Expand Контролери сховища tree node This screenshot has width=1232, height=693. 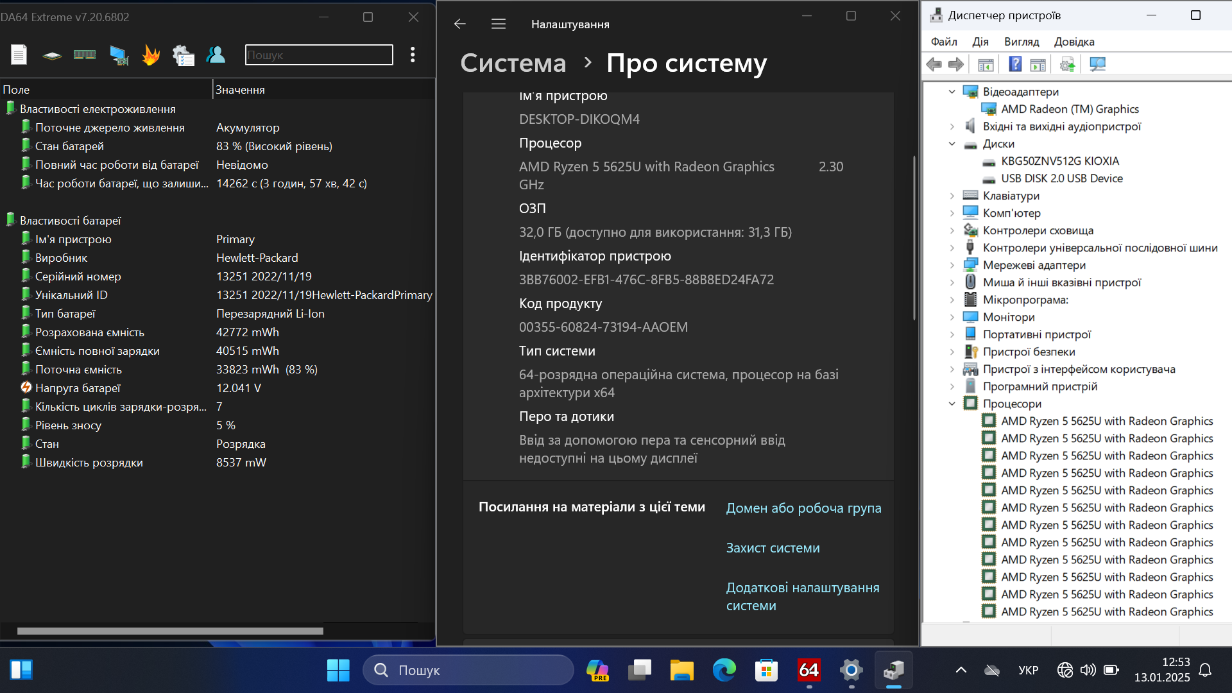(x=952, y=230)
